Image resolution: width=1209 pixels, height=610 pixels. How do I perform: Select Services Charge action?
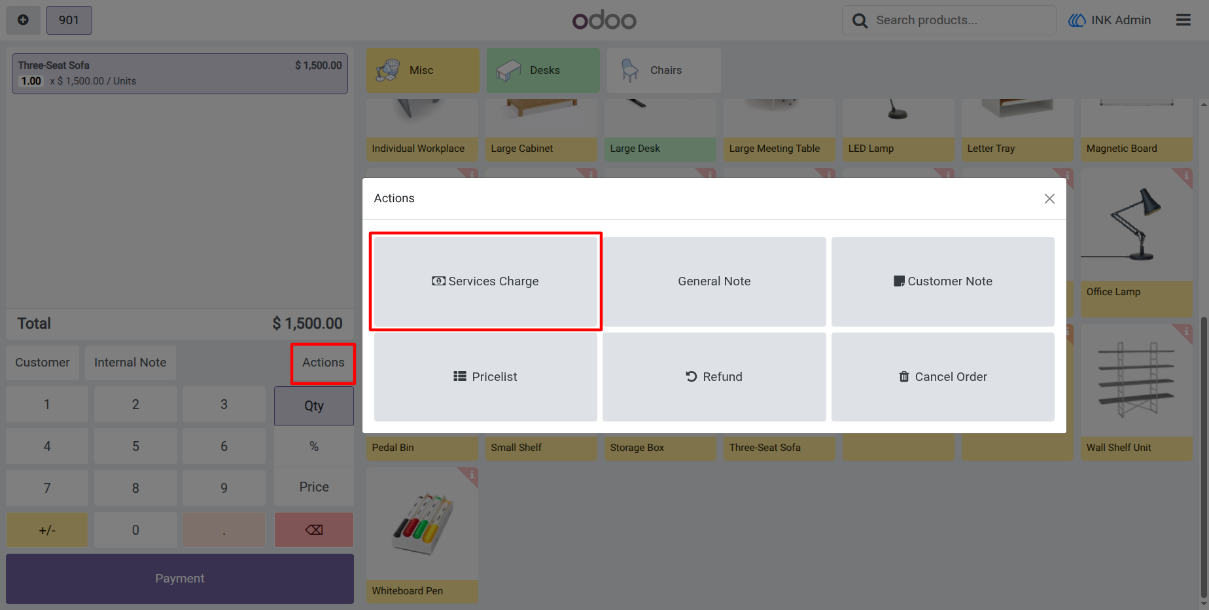(x=485, y=281)
